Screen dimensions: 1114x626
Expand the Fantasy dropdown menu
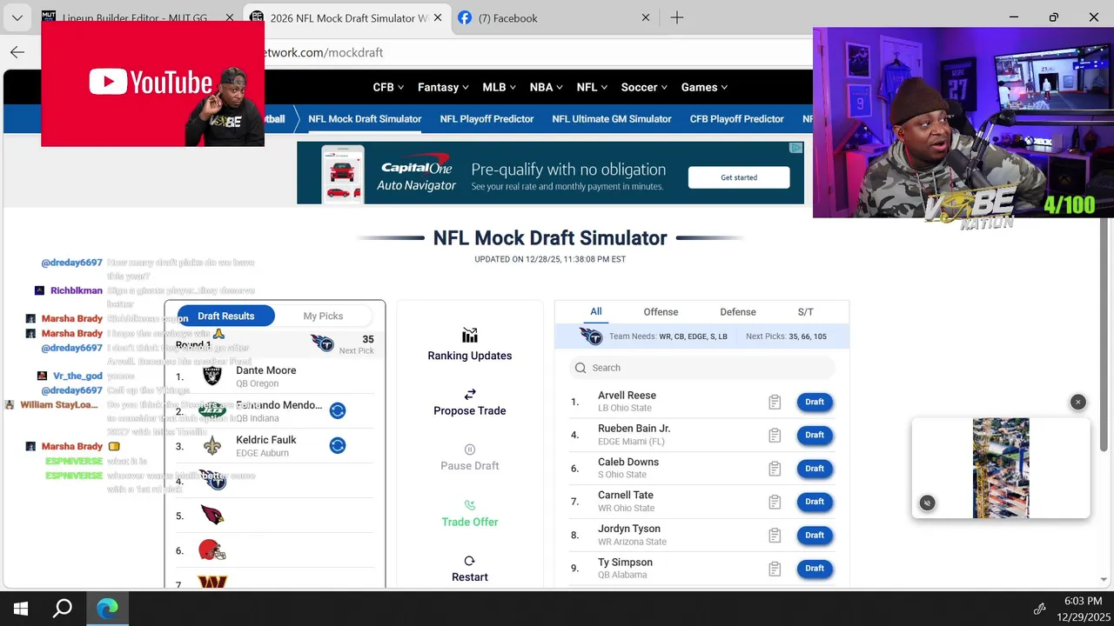tap(443, 87)
